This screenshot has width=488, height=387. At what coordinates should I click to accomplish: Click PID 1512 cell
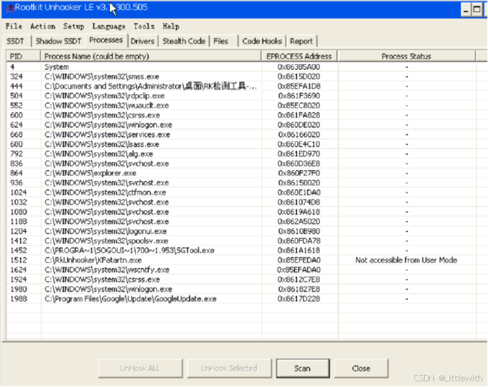coord(19,260)
